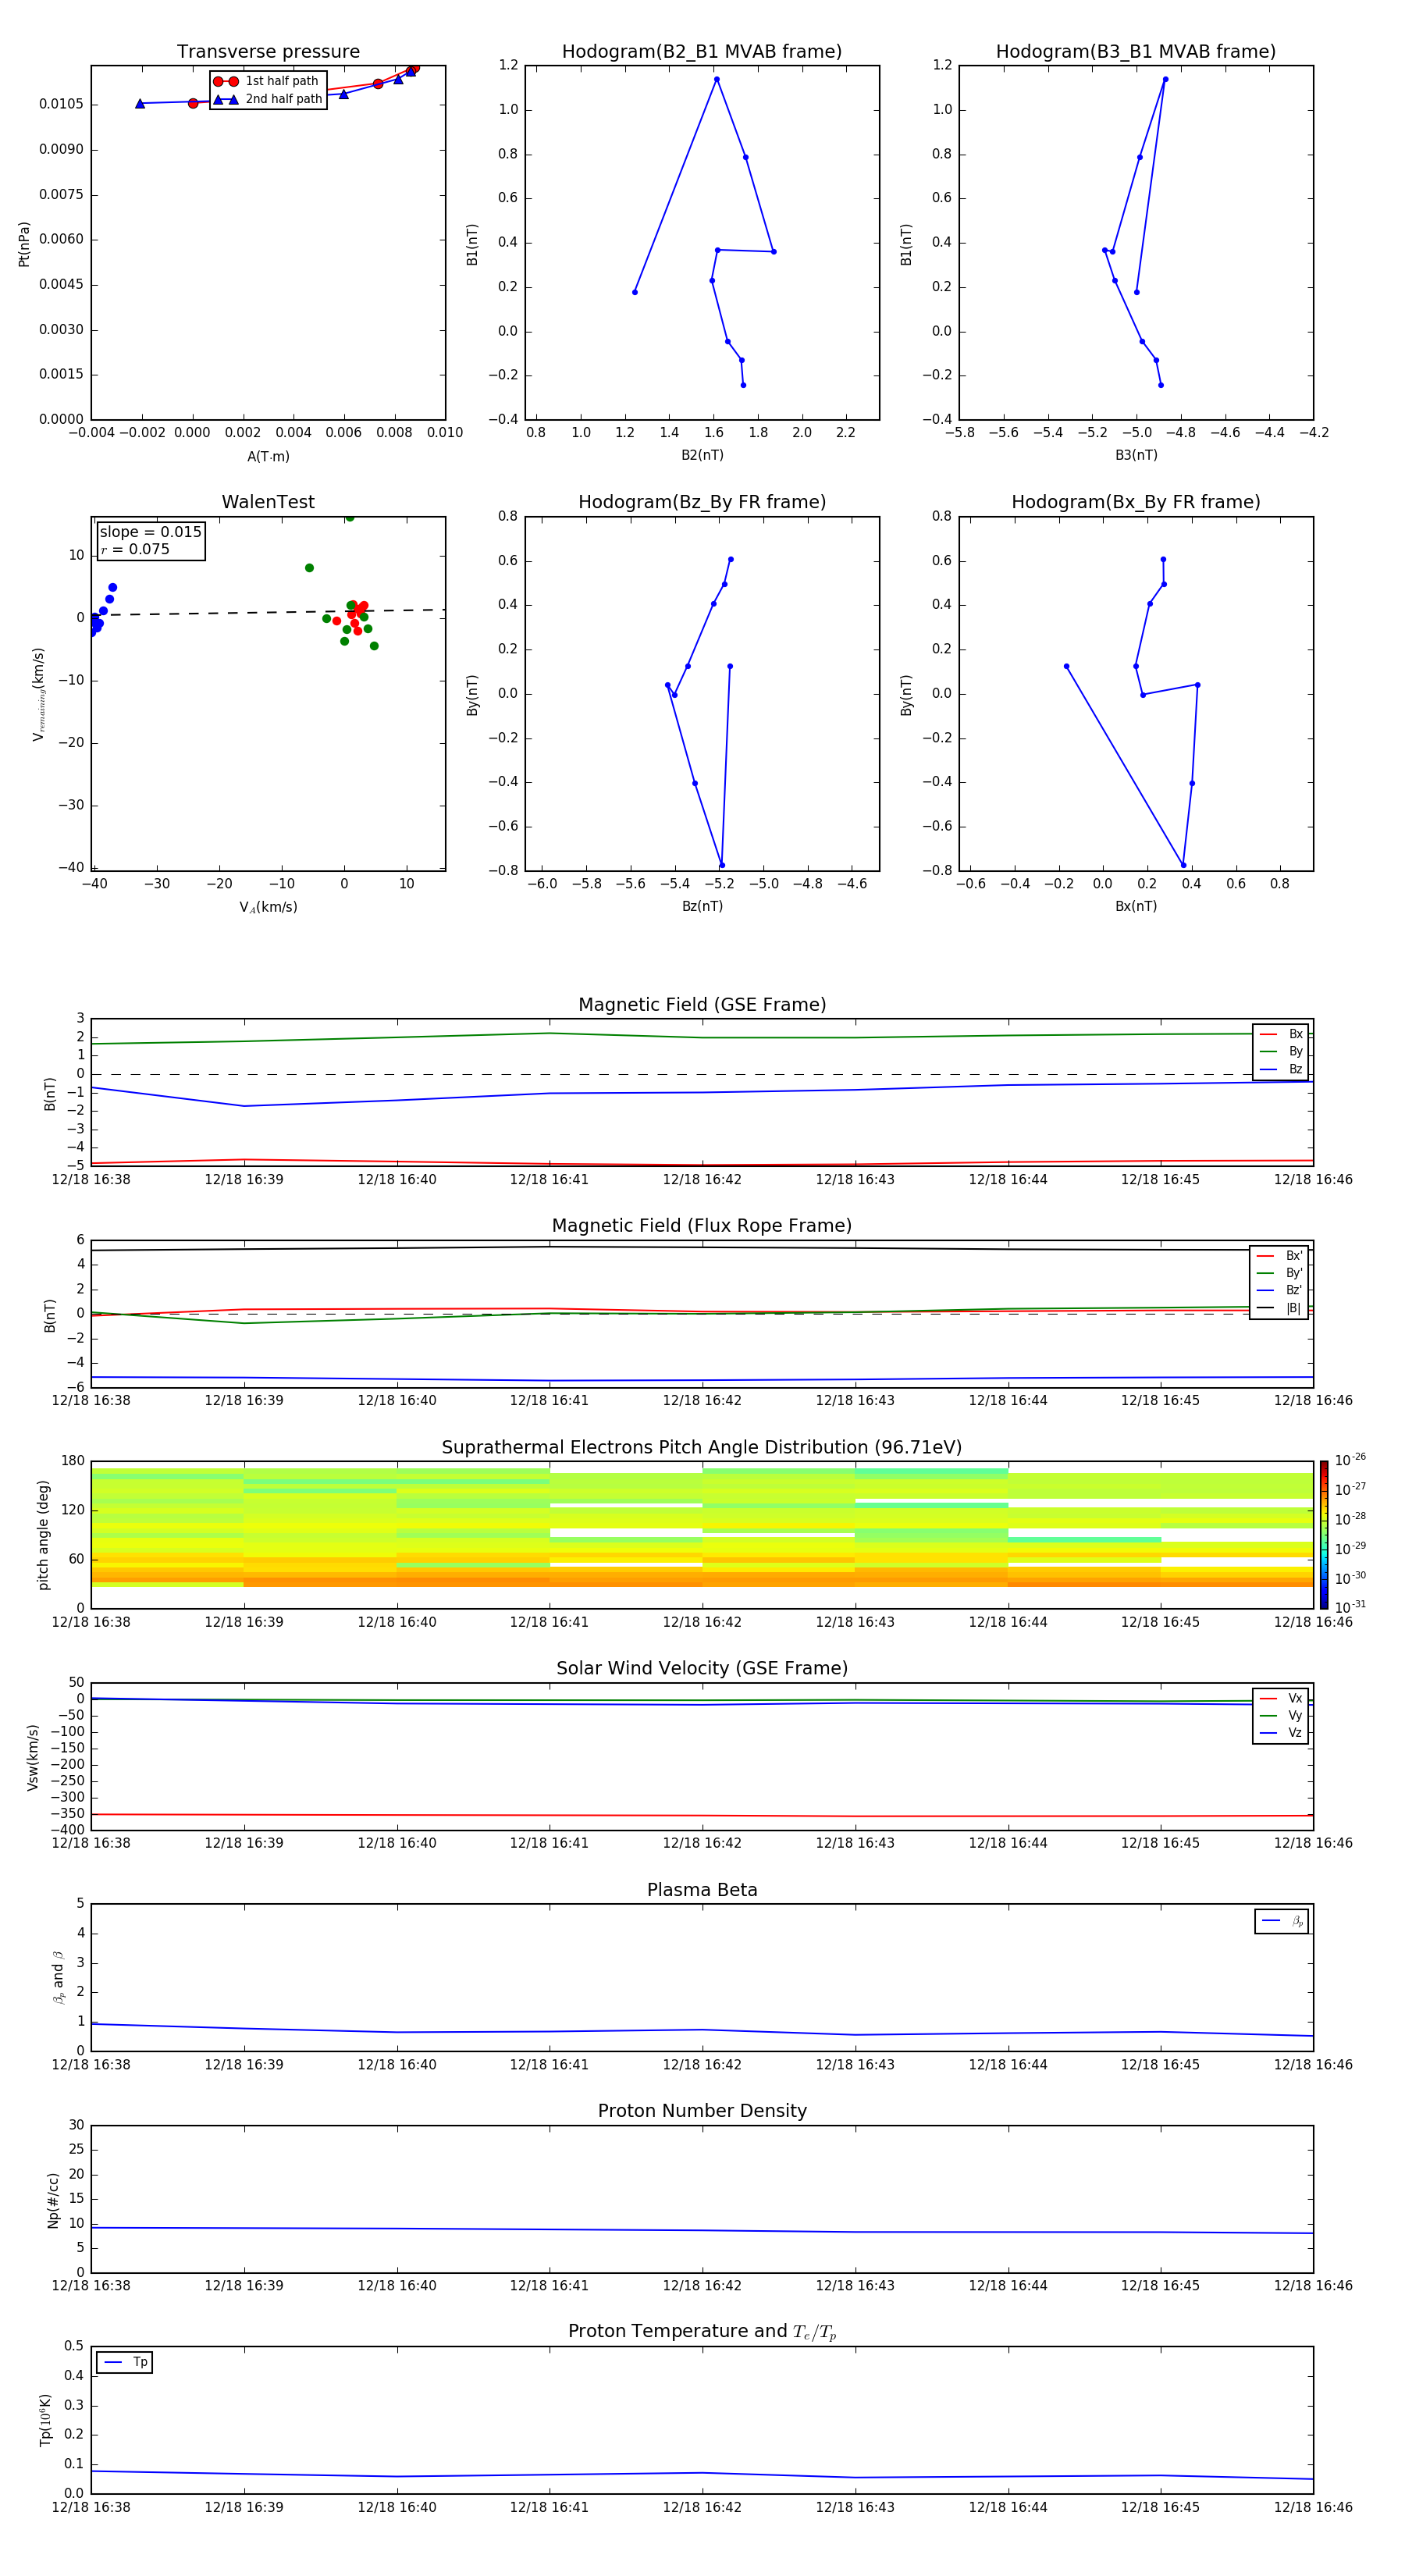Click the 'Hodogram(B2_B1 MVAB frame)' title
Image resolution: width=1405 pixels, height=2576 pixels.
coord(701,52)
